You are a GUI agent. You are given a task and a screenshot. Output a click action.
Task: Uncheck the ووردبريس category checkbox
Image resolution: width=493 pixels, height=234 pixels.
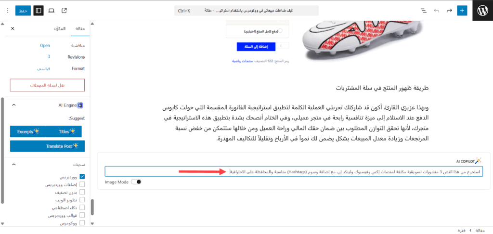82,177
